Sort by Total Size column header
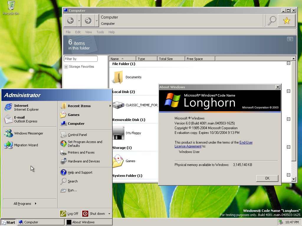 [x=171, y=59]
